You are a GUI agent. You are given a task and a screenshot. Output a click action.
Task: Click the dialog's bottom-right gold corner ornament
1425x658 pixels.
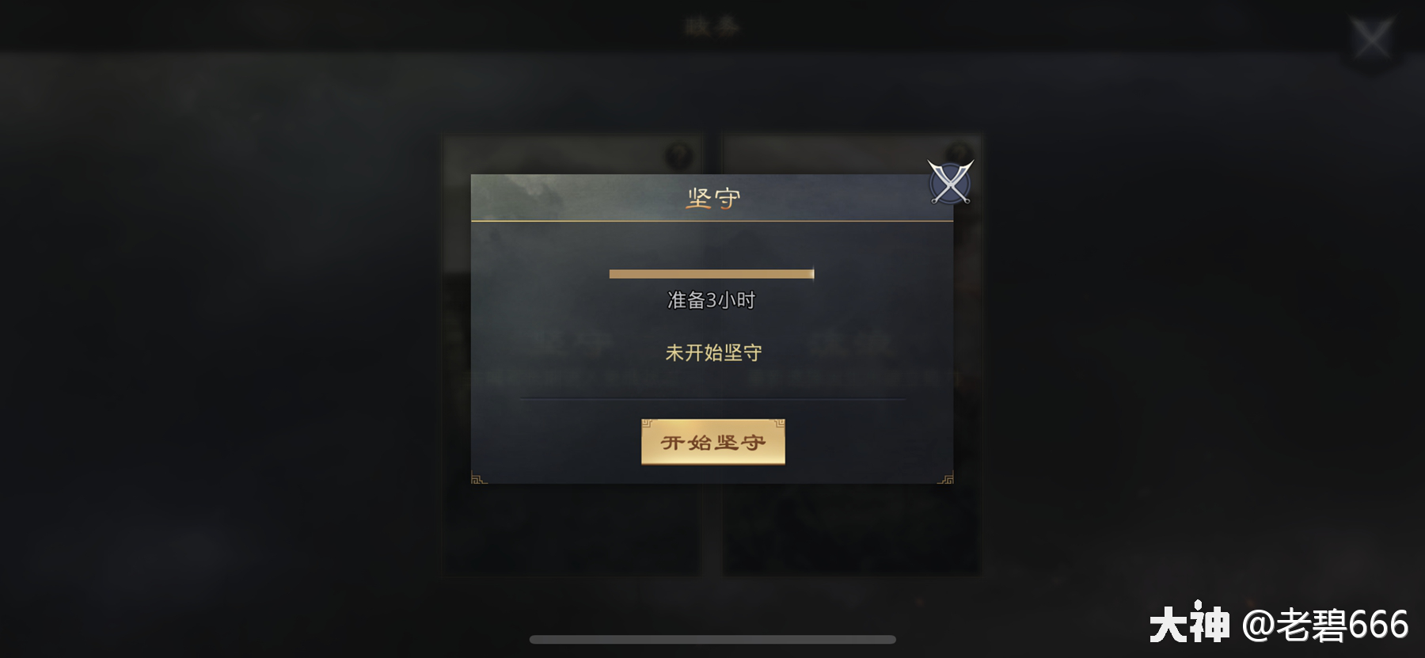click(945, 477)
